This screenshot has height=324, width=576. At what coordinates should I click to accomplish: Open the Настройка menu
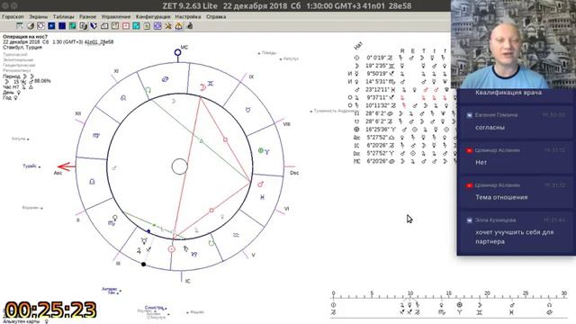pyautogui.click(x=188, y=17)
